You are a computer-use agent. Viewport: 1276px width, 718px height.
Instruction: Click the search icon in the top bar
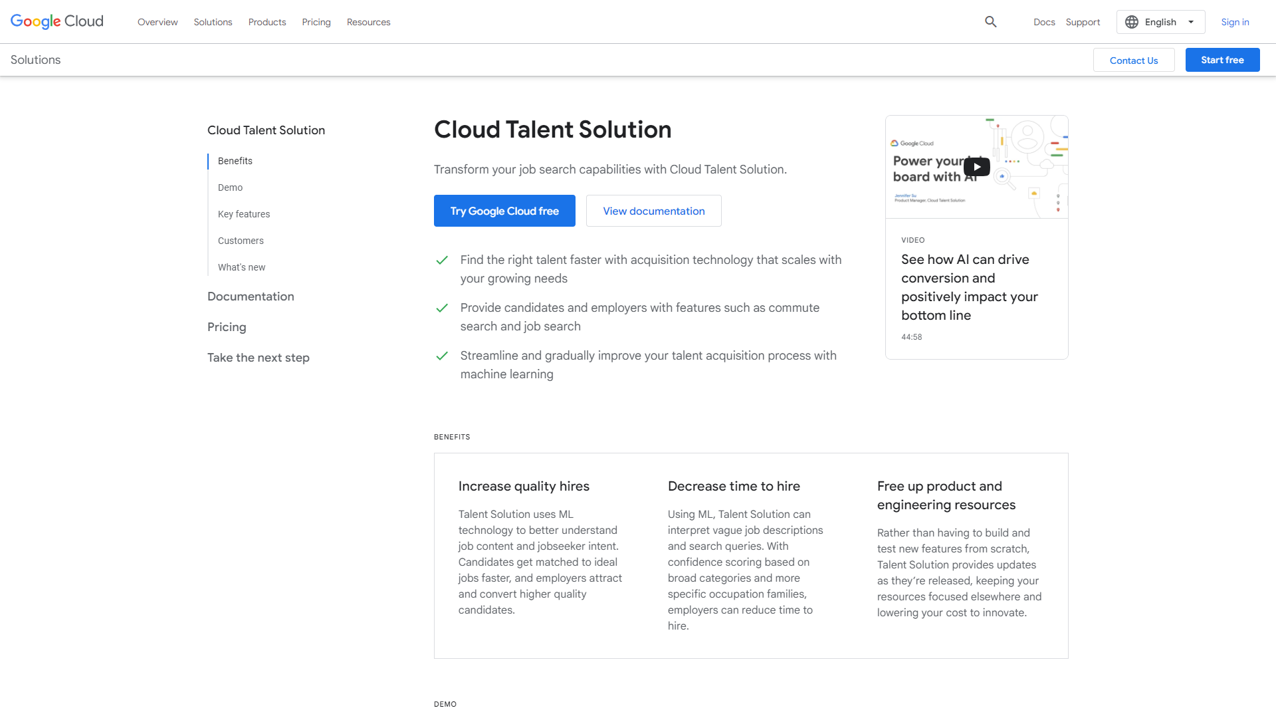(991, 22)
